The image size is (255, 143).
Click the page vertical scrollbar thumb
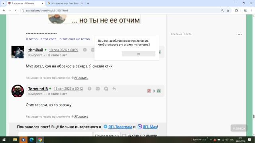coord(253,116)
